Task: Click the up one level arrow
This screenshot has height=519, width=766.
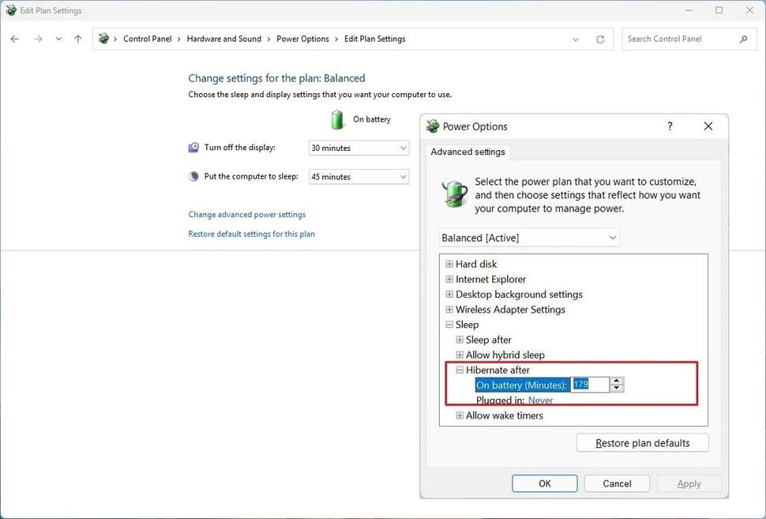Action: [x=77, y=38]
